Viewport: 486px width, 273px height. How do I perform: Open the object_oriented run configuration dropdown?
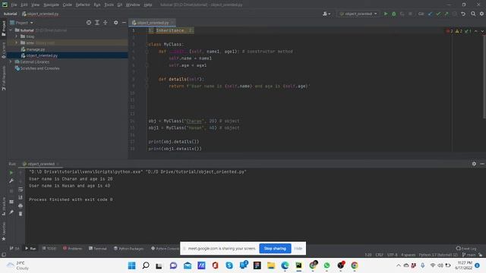tap(358, 14)
